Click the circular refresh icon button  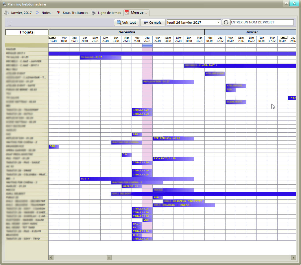tap(226, 23)
